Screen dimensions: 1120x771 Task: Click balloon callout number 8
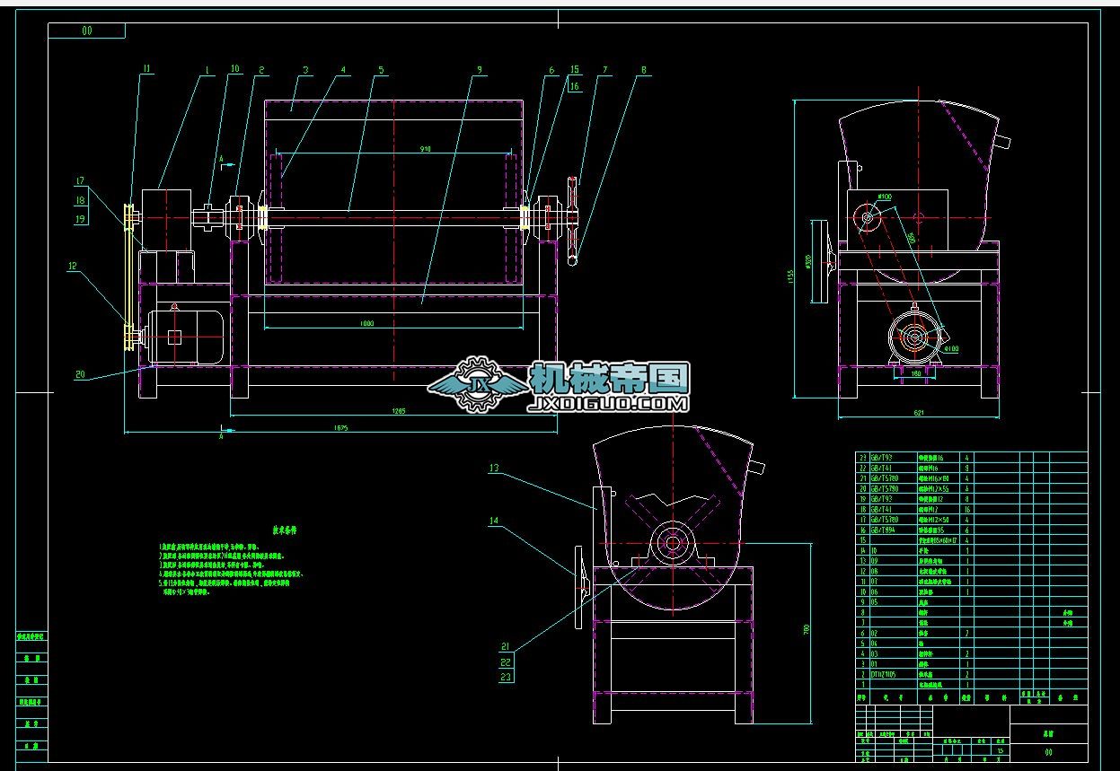[x=644, y=68]
